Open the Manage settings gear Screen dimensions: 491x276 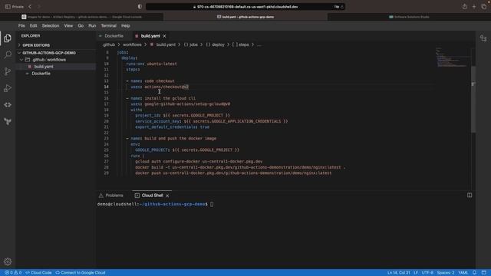tap(8, 261)
